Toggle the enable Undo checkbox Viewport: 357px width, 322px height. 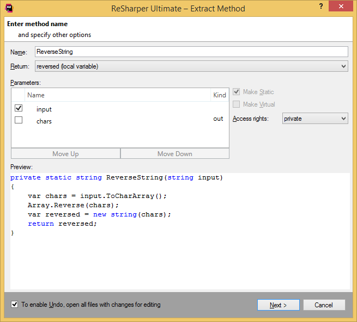[14, 305]
